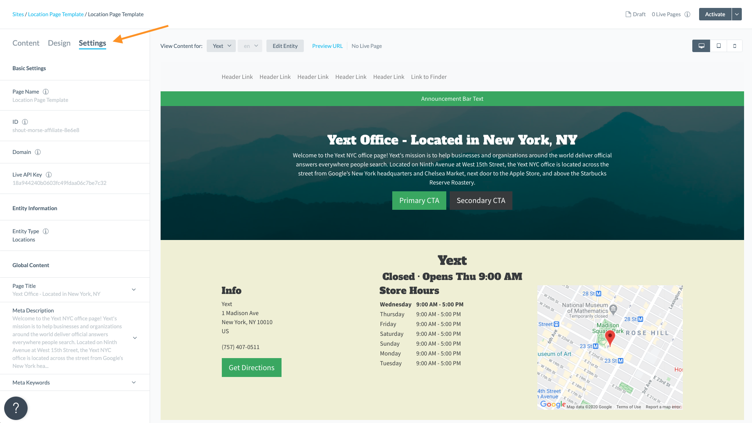The height and width of the screenshot is (423, 752).
Task: Click the first Header Link
Action: click(x=237, y=77)
